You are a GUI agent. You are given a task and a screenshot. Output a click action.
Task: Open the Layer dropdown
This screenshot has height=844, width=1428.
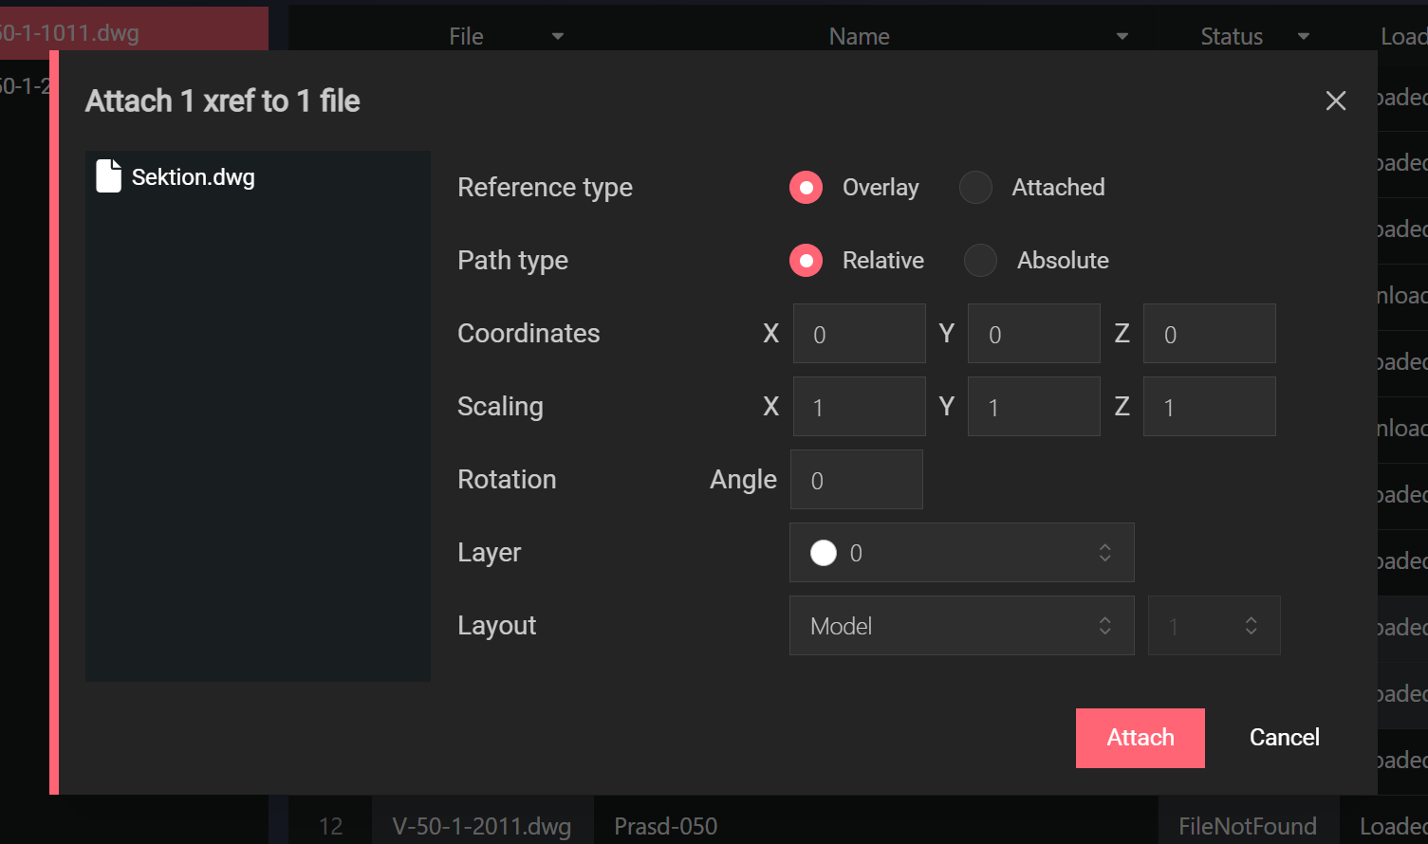coord(961,553)
